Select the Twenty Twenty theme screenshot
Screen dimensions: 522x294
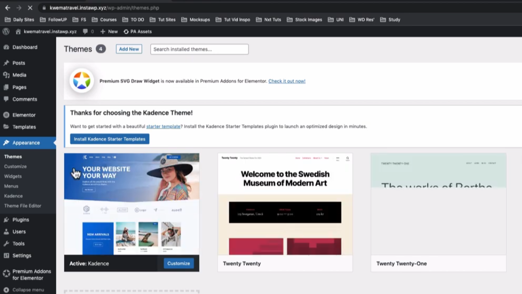pos(285,204)
